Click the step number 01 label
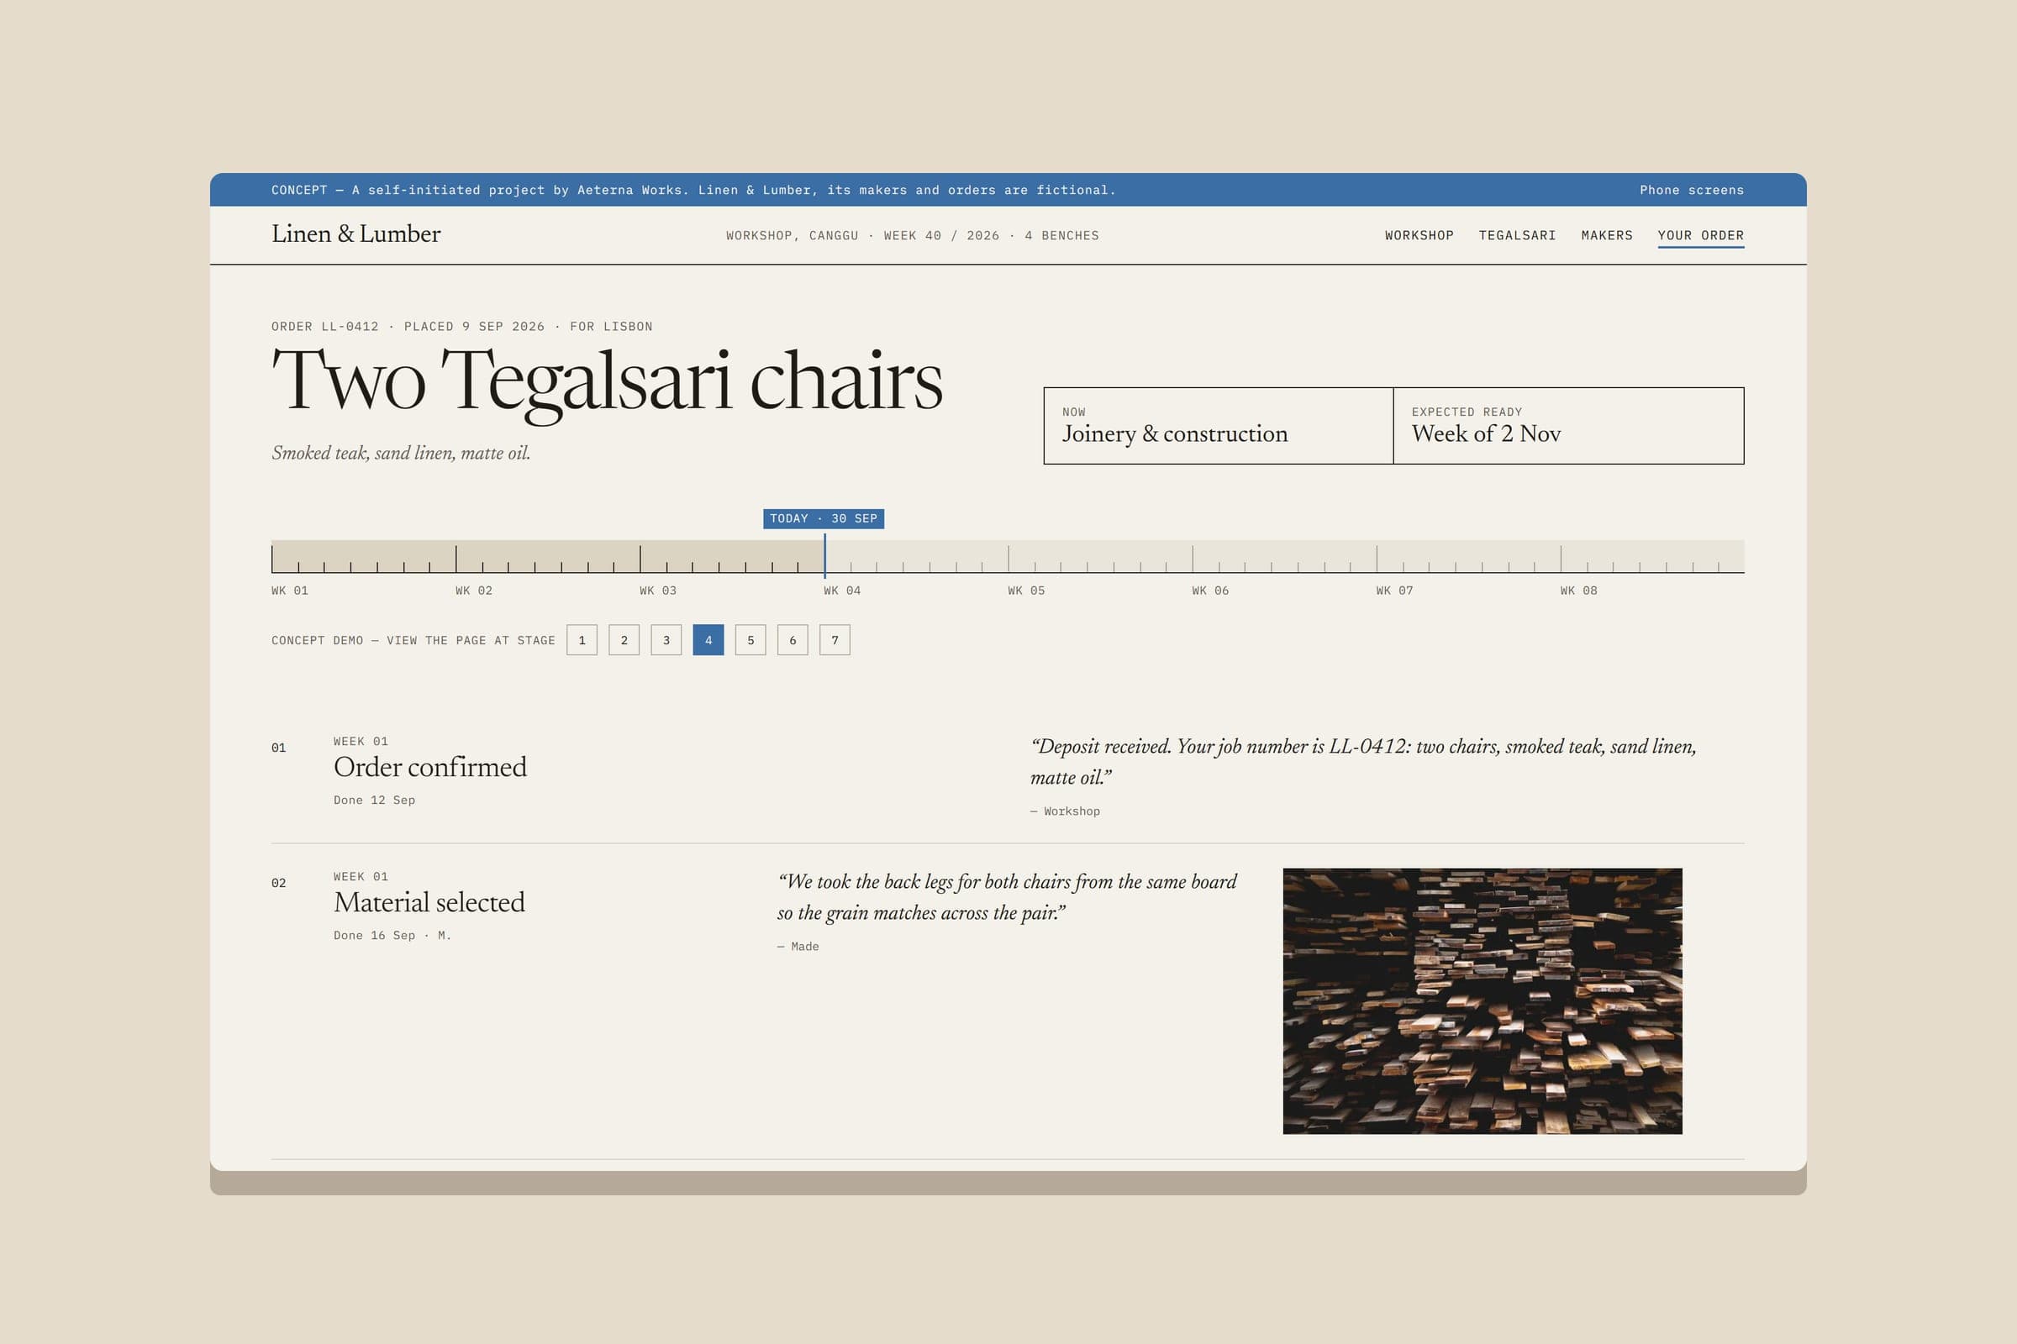The image size is (2017, 1344). (279, 748)
